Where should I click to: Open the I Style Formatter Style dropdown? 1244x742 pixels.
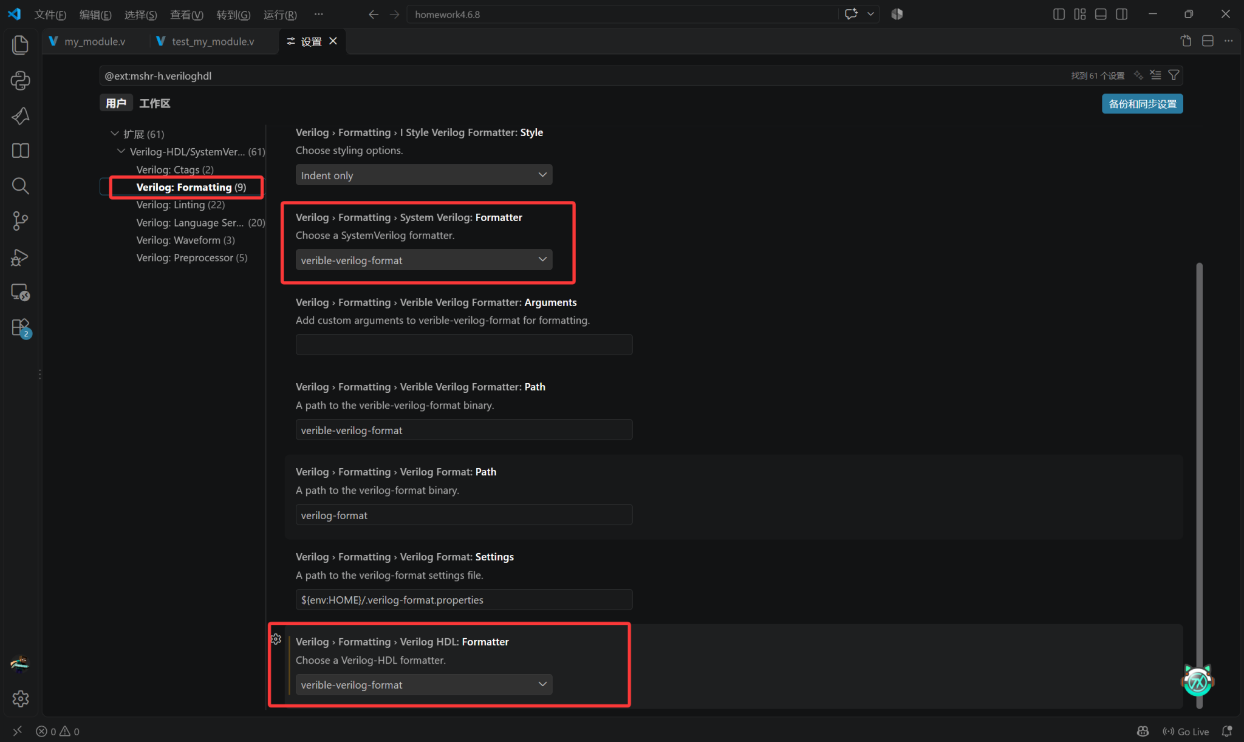(424, 175)
